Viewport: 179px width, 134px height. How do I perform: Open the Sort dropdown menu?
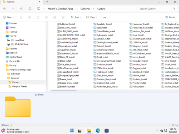76,17
